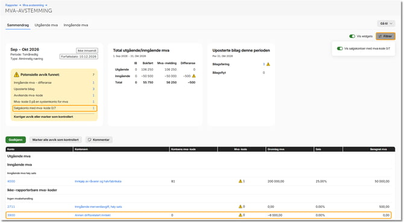Click comment icon on Kommentar button
404x223 pixels.
[x=89, y=140]
